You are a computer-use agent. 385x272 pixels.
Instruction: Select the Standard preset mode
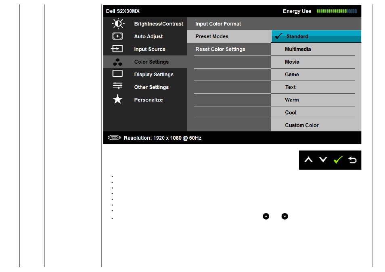316,36
